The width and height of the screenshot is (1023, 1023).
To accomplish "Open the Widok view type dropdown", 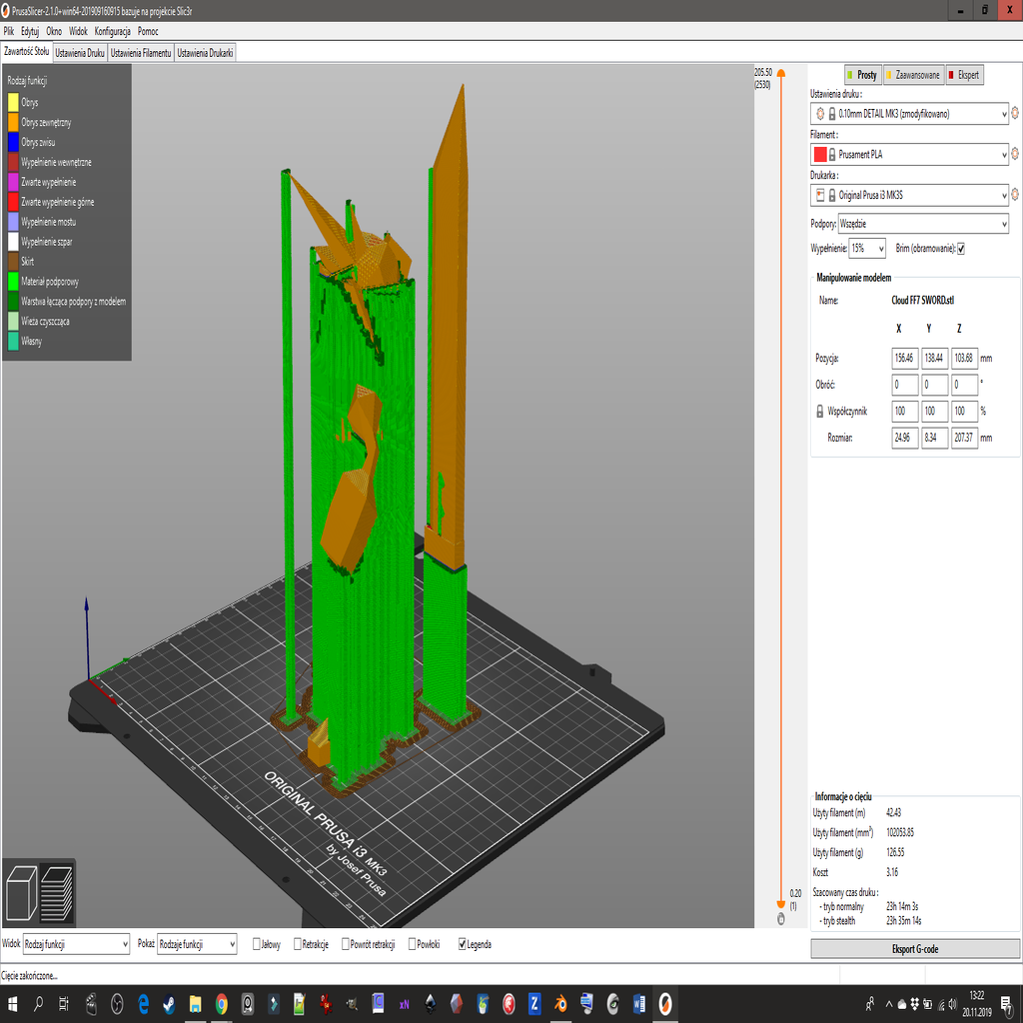I will pos(76,944).
